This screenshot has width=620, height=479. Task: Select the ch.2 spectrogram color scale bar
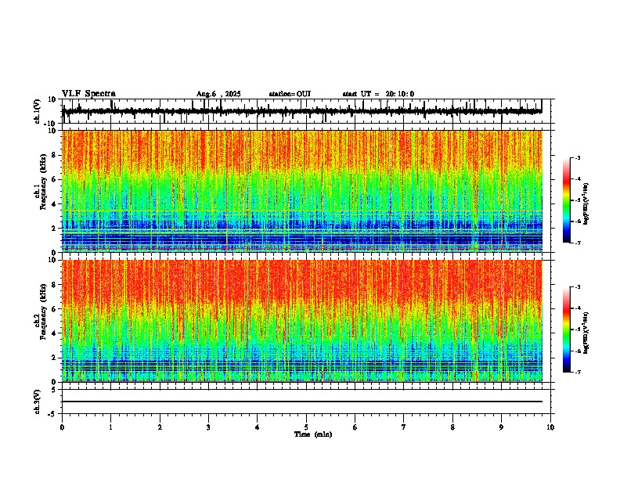[566, 330]
